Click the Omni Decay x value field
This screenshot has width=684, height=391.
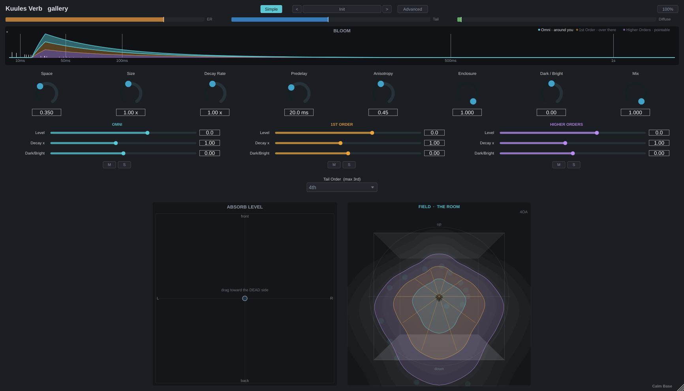coord(210,143)
